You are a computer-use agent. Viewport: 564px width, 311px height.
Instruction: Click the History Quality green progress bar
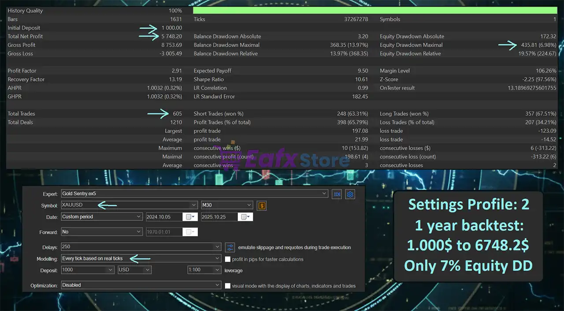coord(375,11)
